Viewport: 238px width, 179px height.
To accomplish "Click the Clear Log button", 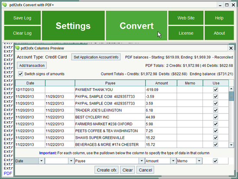I will 23,33.
